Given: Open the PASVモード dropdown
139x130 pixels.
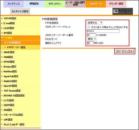Looking at the screenshot, I should tap(92, 39).
